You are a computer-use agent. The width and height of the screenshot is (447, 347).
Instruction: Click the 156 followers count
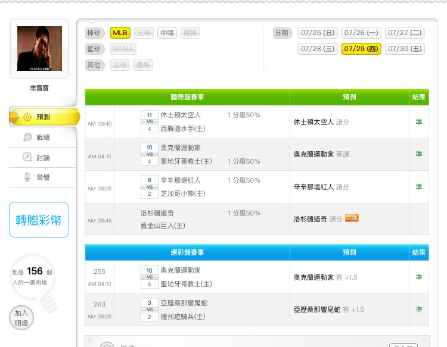click(x=35, y=271)
